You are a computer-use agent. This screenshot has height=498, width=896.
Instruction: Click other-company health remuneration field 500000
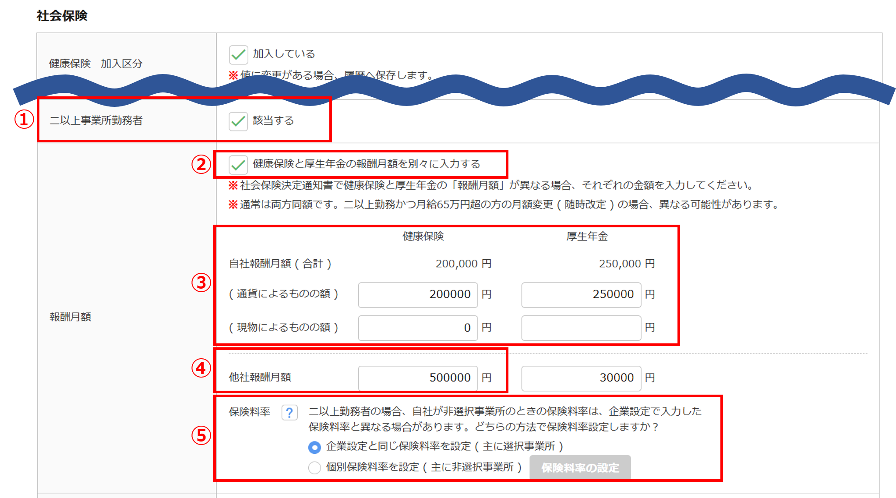tap(417, 378)
